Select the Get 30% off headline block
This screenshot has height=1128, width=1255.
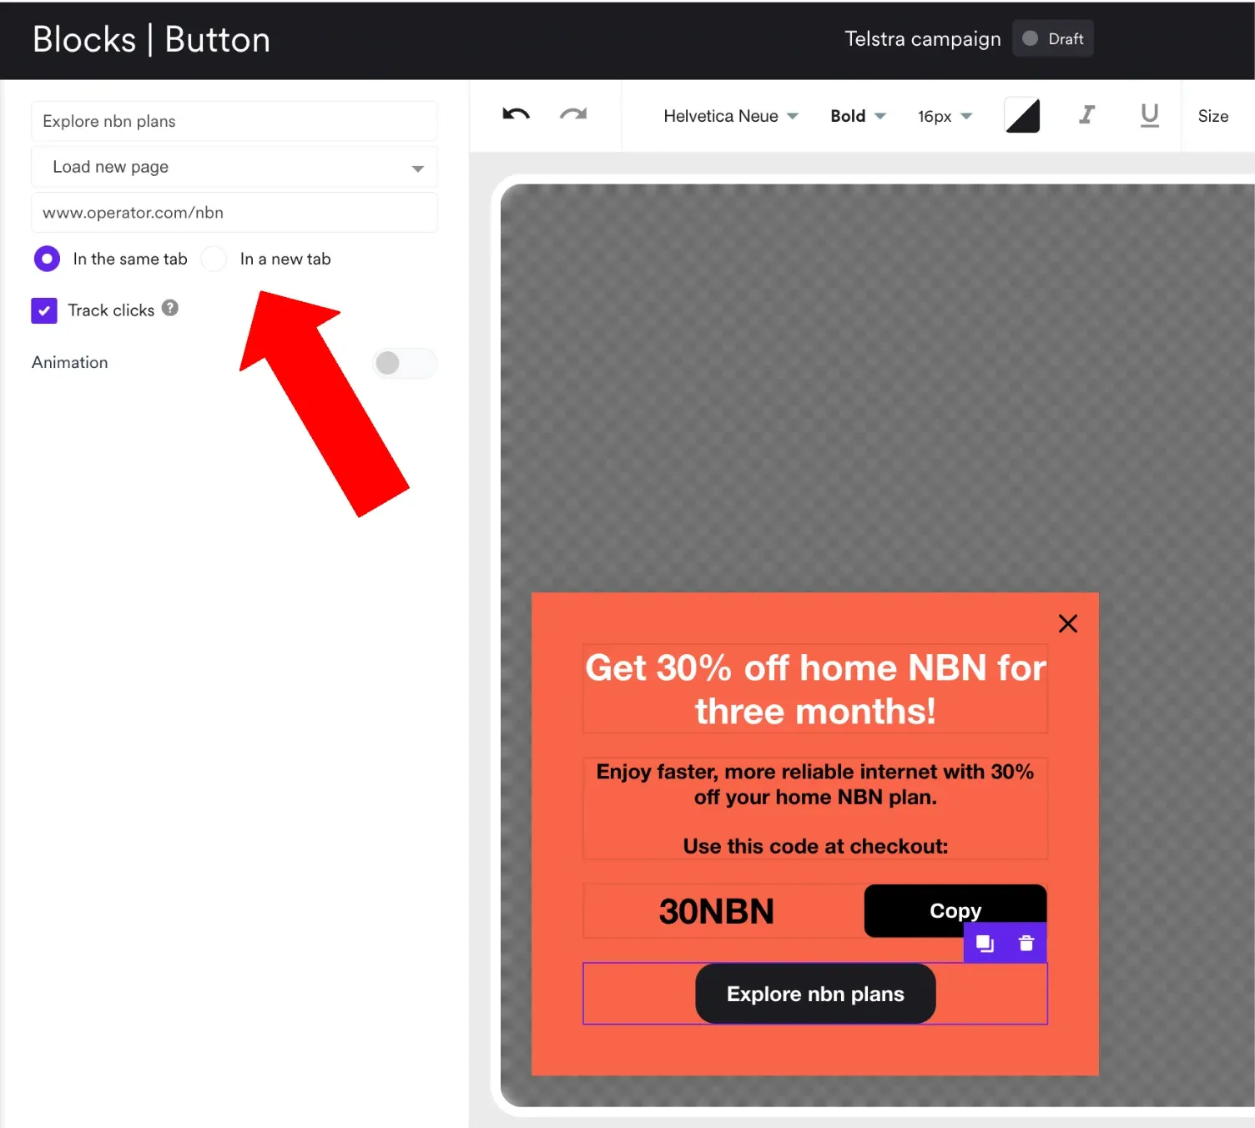pos(815,689)
